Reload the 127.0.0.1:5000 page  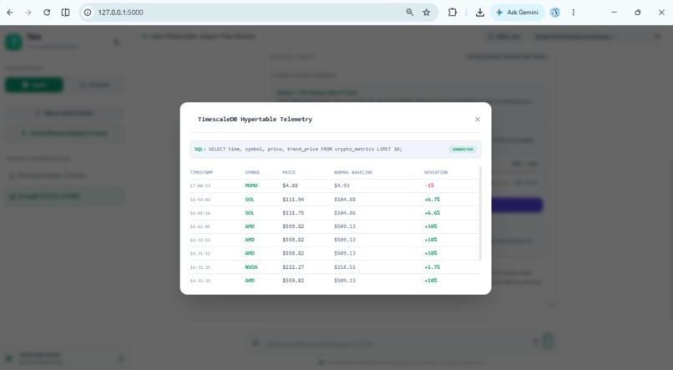47,13
